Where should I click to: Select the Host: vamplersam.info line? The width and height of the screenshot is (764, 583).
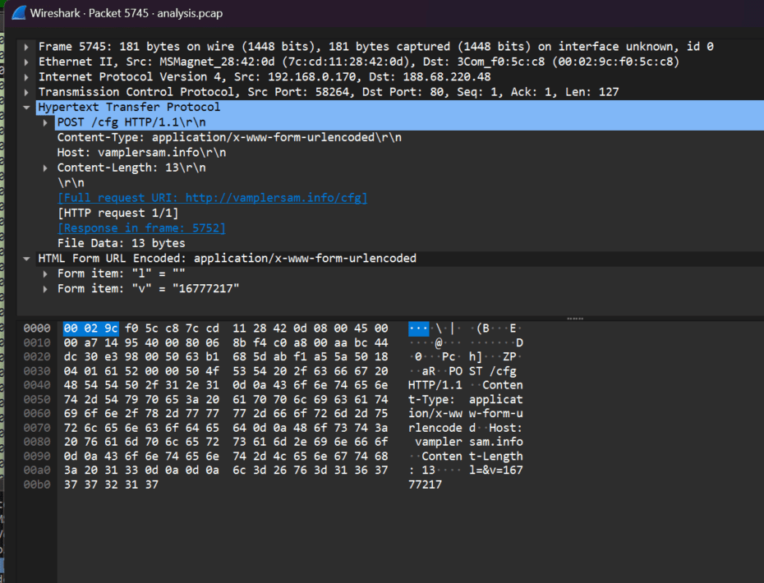[131, 152]
